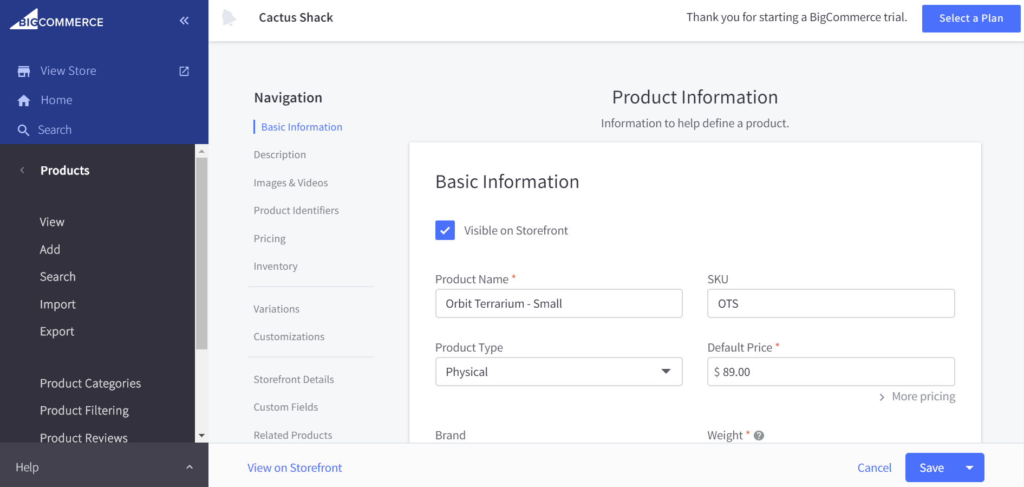The image size is (1024, 487).
Task: Open the Product Type dropdown
Action: (x=558, y=372)
